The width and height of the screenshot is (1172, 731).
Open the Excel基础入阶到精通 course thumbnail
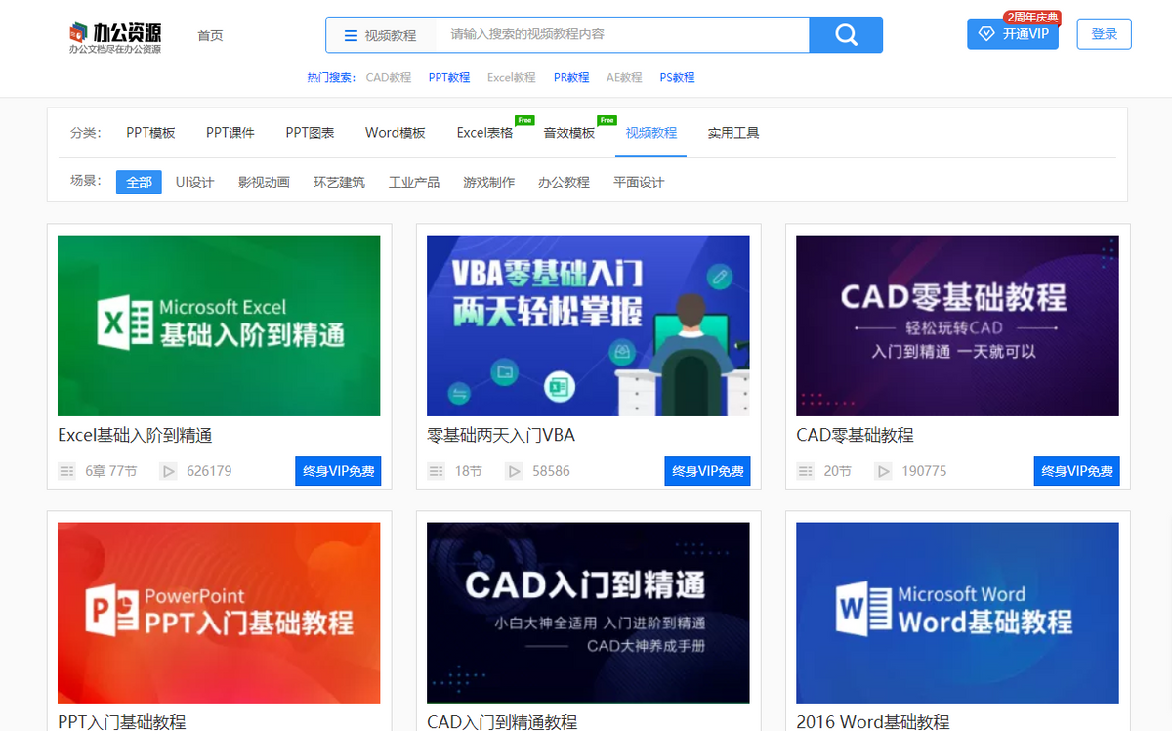[x=219, y=325]
